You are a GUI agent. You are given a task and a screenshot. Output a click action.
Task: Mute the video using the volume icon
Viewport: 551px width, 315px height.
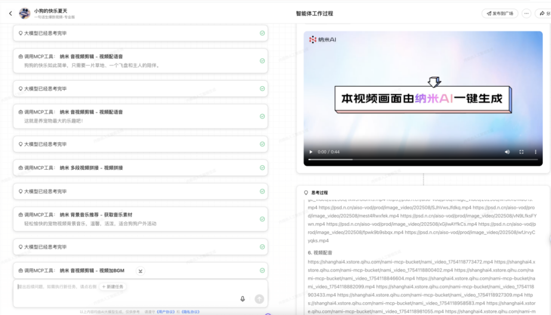pyautogui.click(x=507, y=151)
